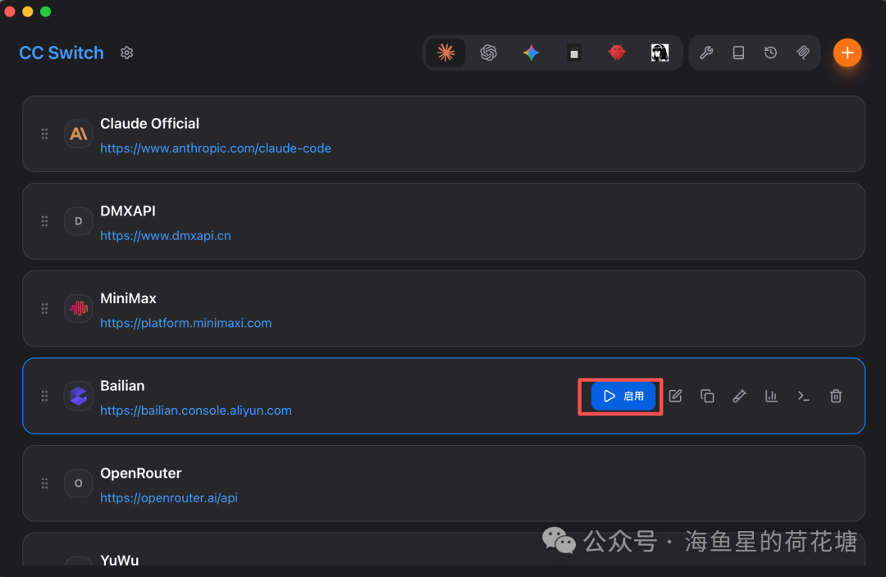
Task: Select the OpenRouter provider name
Action: (x=141, y=473)
